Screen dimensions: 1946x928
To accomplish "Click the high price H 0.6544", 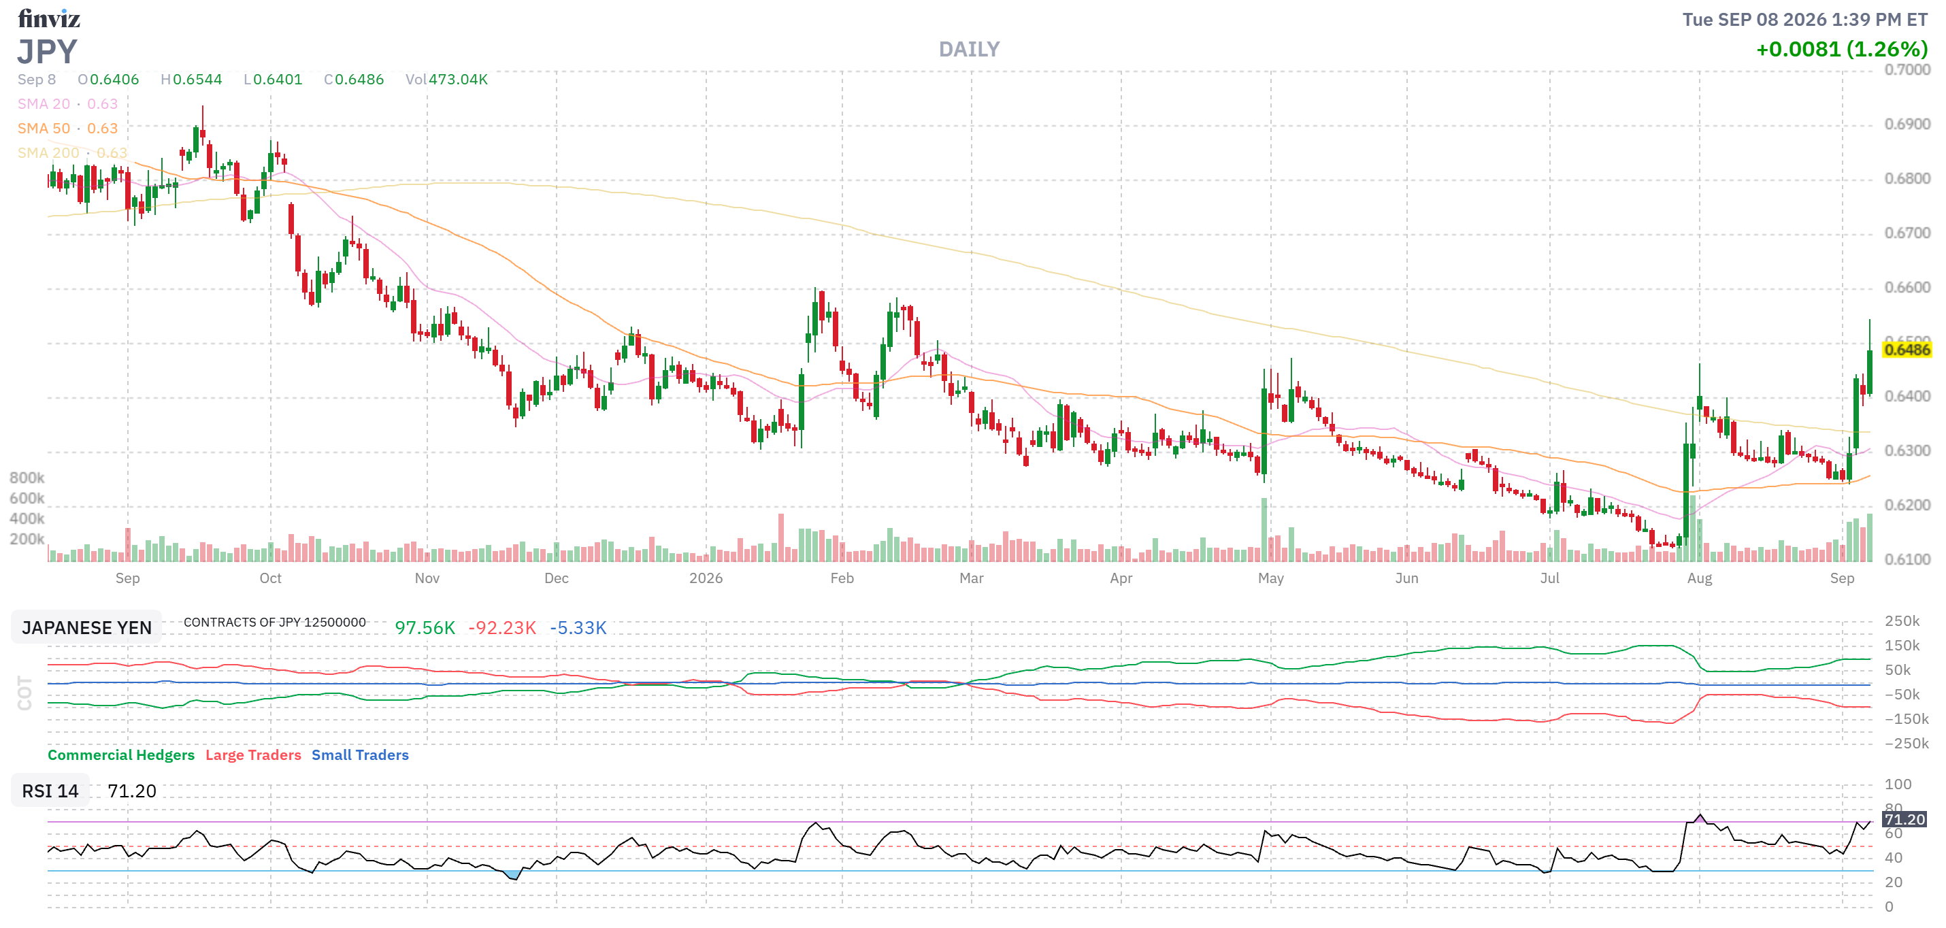I will [192, 80].
